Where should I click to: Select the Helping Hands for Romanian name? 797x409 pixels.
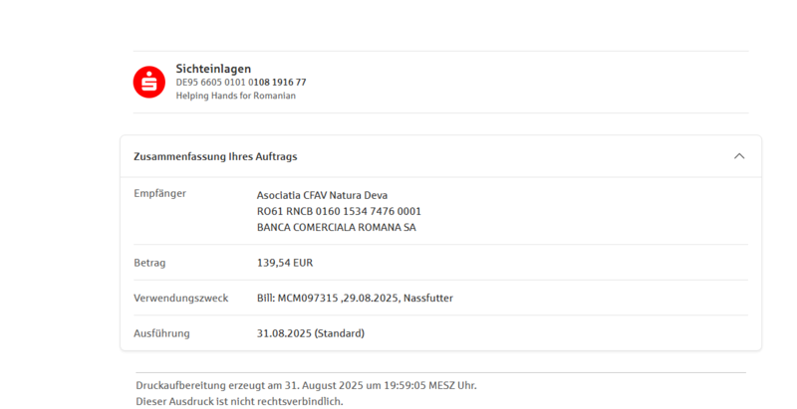click(235, 96)
